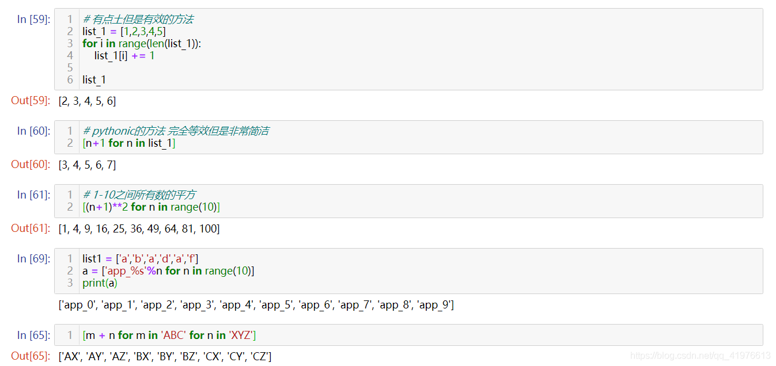Click the In [61] squares code cell
Screen dimensions: 776x366
click(x=408, y=201)
